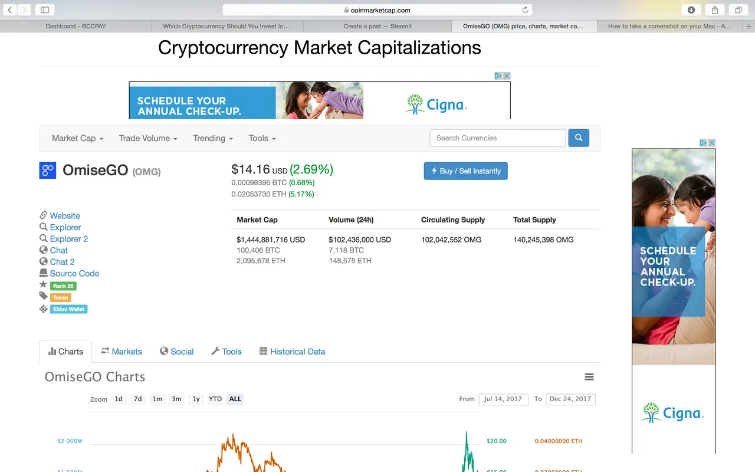
Task: Expand the Market Cap dropdown
Action: click(x=78, y=138)
